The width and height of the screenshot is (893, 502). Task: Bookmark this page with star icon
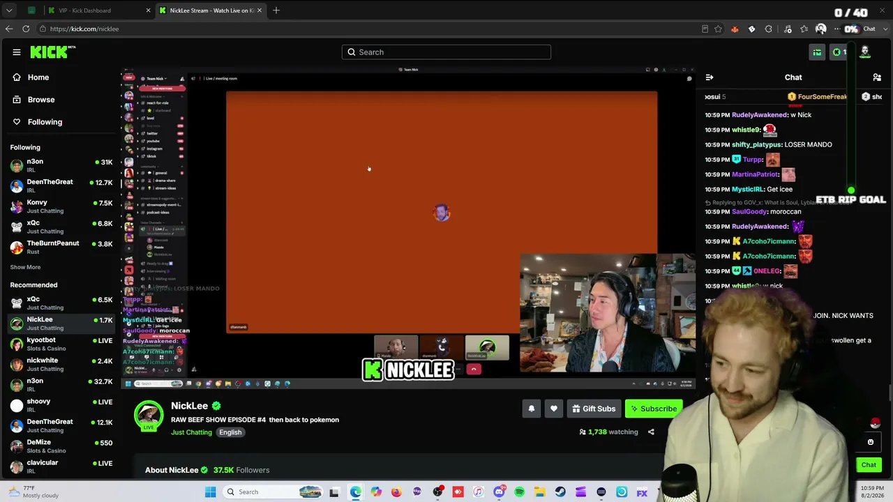[x=718, y=29]
